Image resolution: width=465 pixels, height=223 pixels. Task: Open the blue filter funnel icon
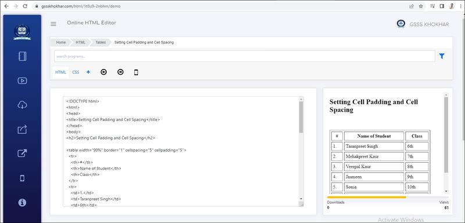[442, 56]
